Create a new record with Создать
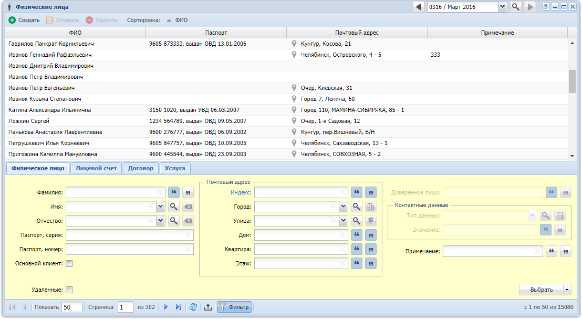This screenshot has height=319, width=582. point(25,20)
